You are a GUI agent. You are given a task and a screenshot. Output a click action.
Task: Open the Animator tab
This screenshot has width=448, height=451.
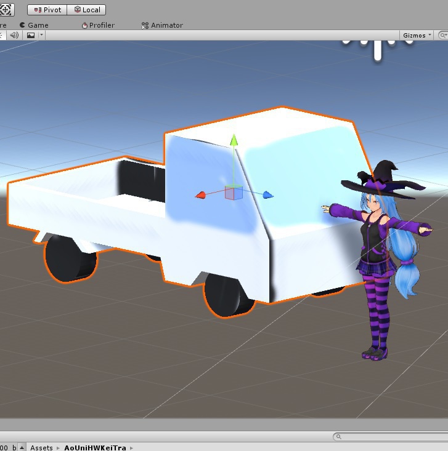click(x=162, y=25)
